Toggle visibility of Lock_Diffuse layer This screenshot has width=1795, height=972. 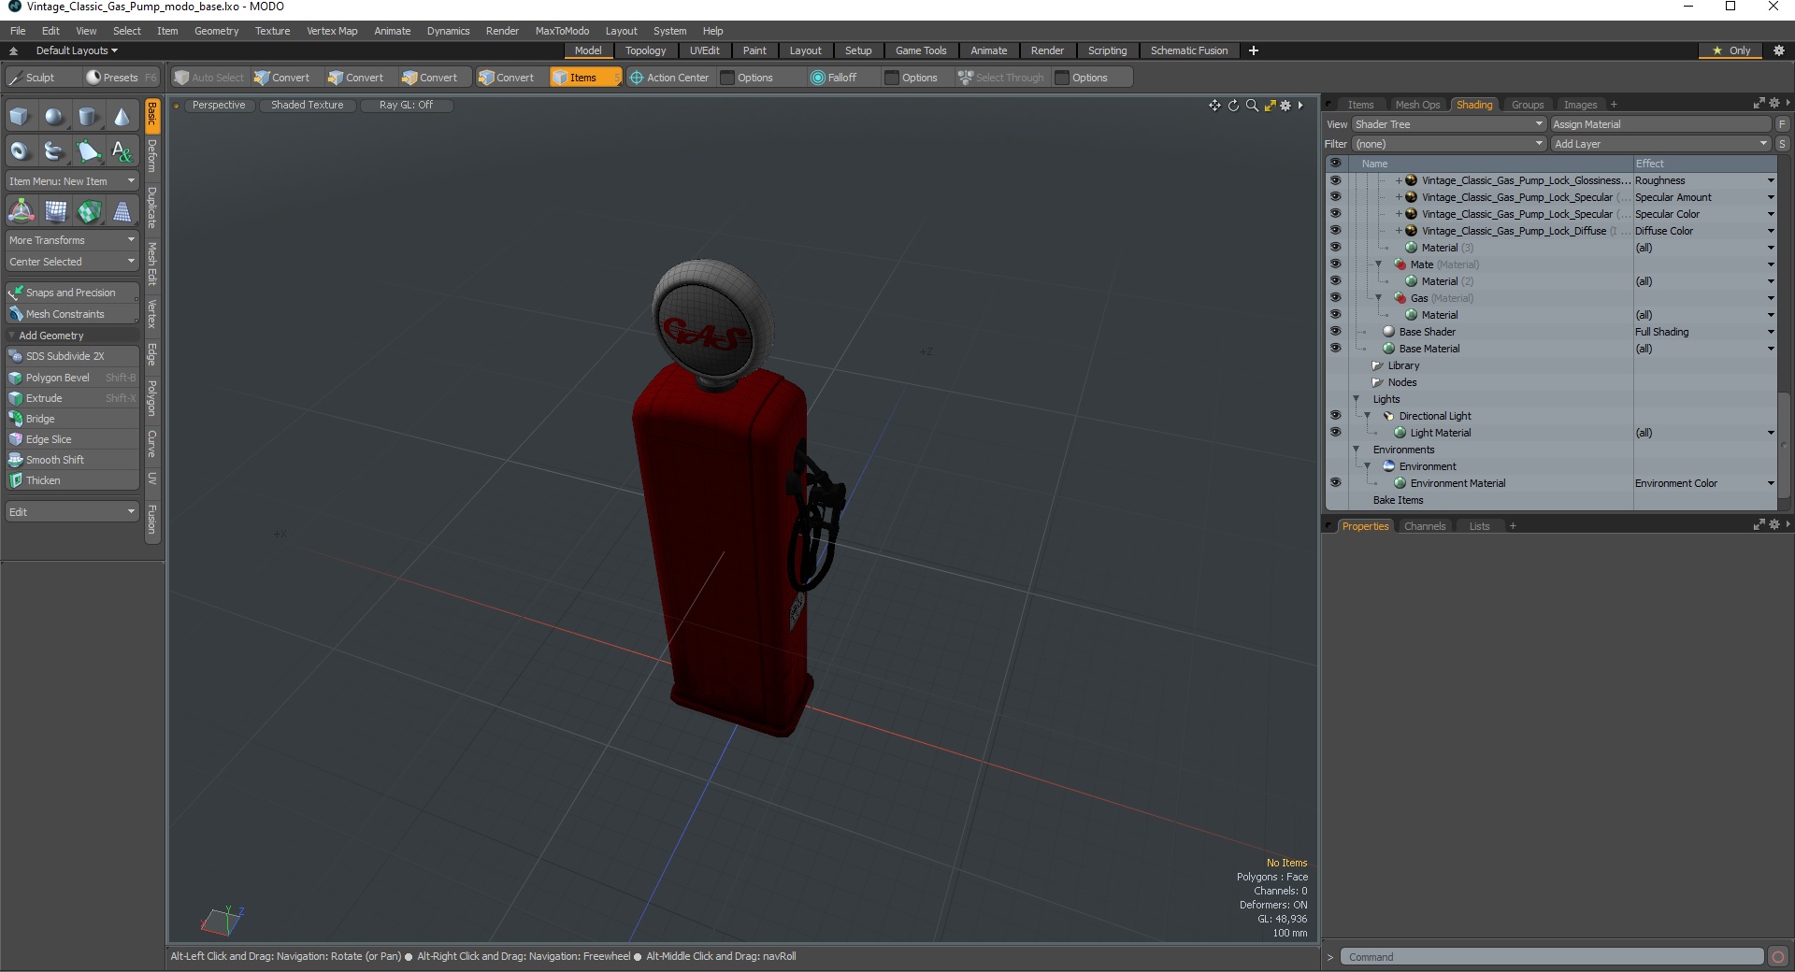pos(1335,231)
